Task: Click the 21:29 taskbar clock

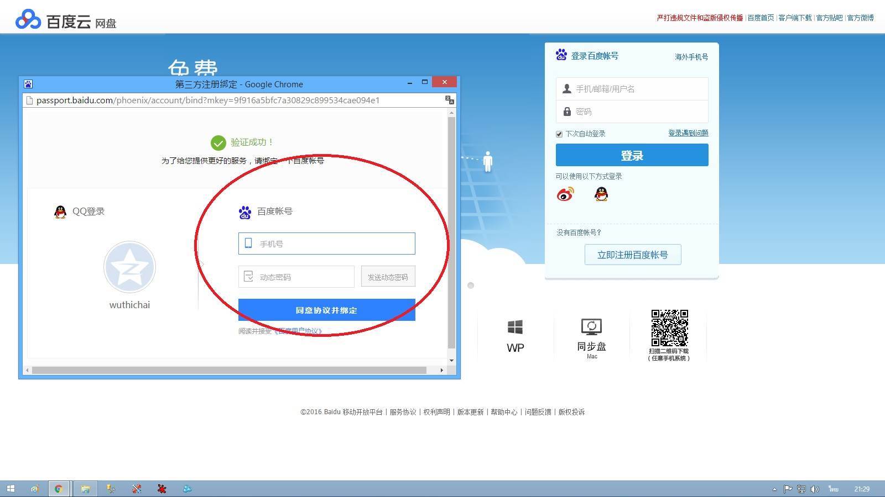Action: pyautogui.click(x=862, y=489)
